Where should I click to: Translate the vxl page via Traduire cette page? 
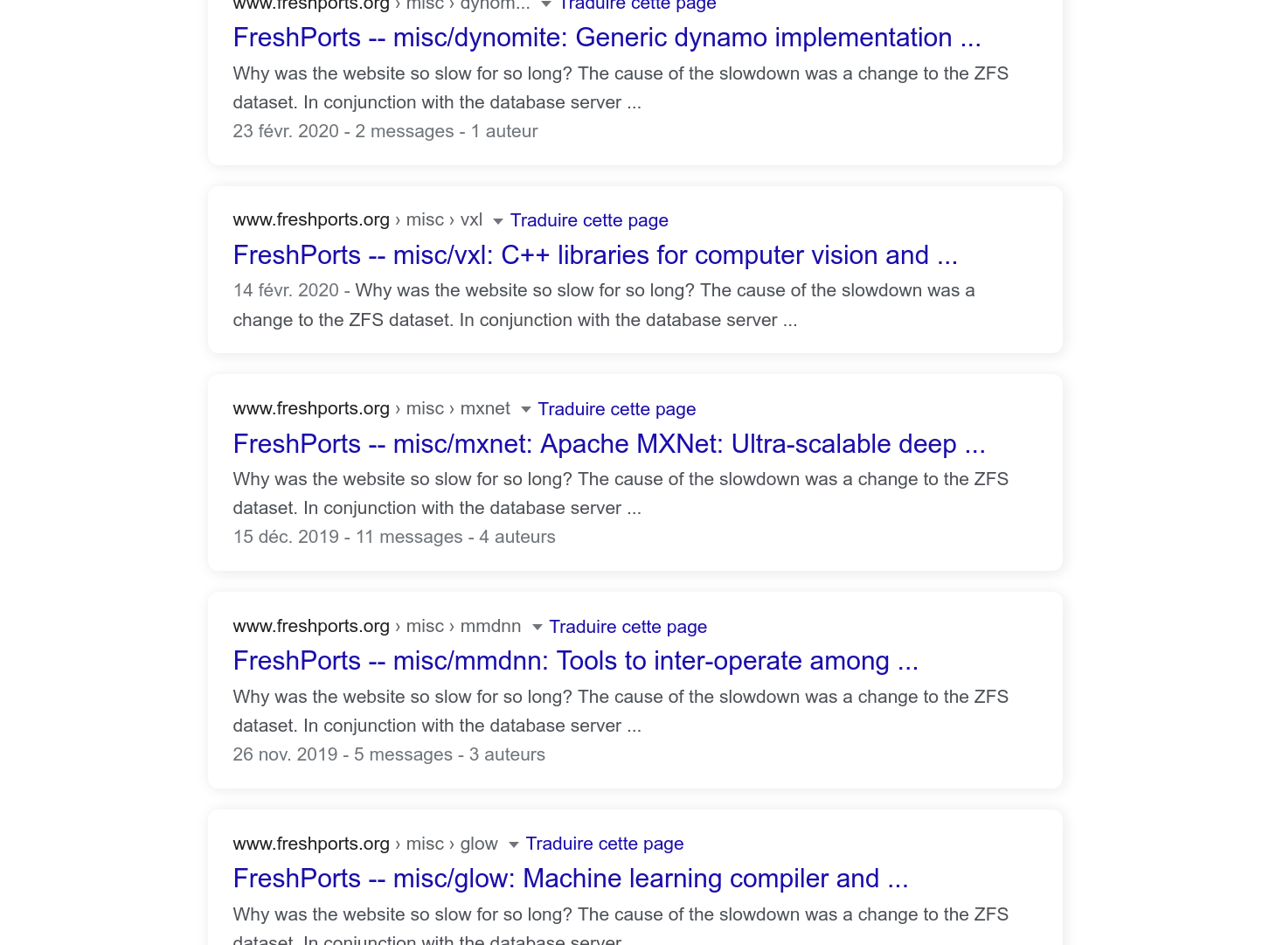pyautogui.click(x=588, y=220)
